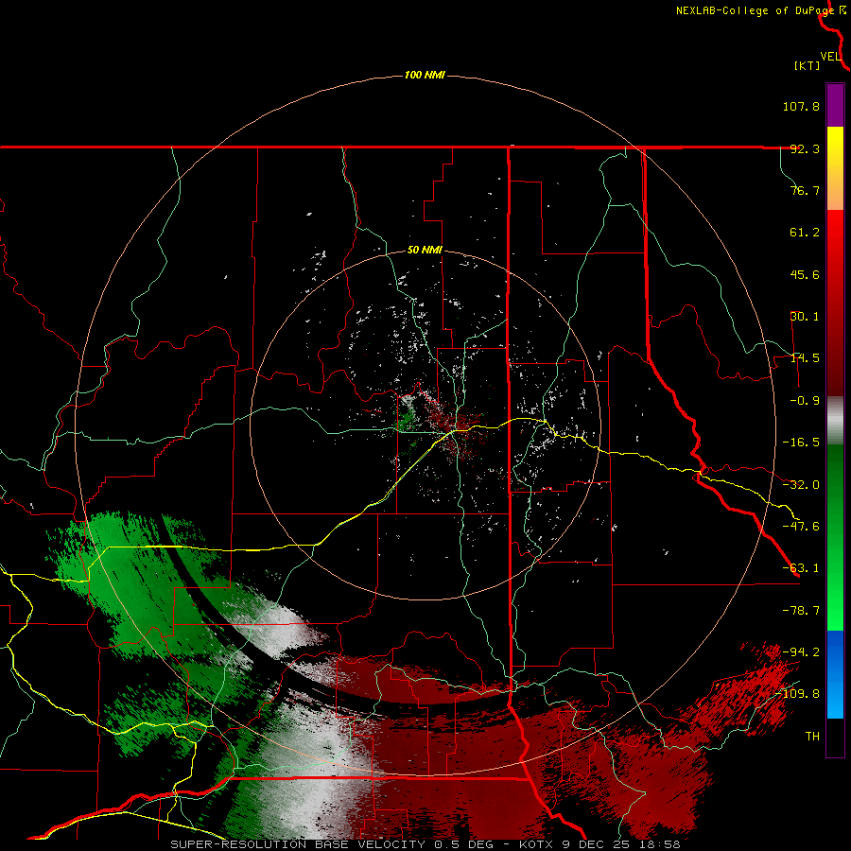Click the blue segment of the color bar
The width and height of the screenshot is (851, 851).
[x=835, y=674]
